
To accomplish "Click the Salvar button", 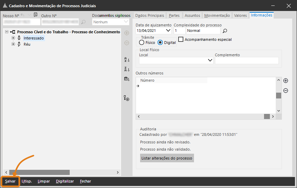I will click(x=10, y=181).
